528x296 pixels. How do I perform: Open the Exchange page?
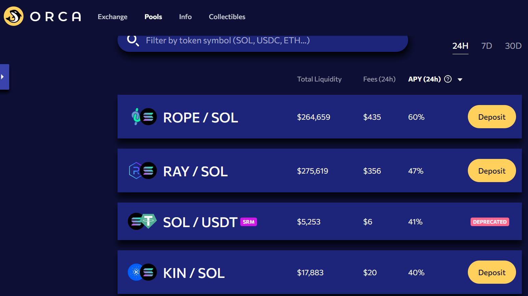pyautogui.click(x=112, y=17)
